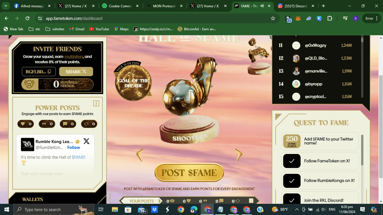The height and width of the screenshot is (215, 383).
Task: Open the tab search dropdown arrow
Action: coord(6,6)
